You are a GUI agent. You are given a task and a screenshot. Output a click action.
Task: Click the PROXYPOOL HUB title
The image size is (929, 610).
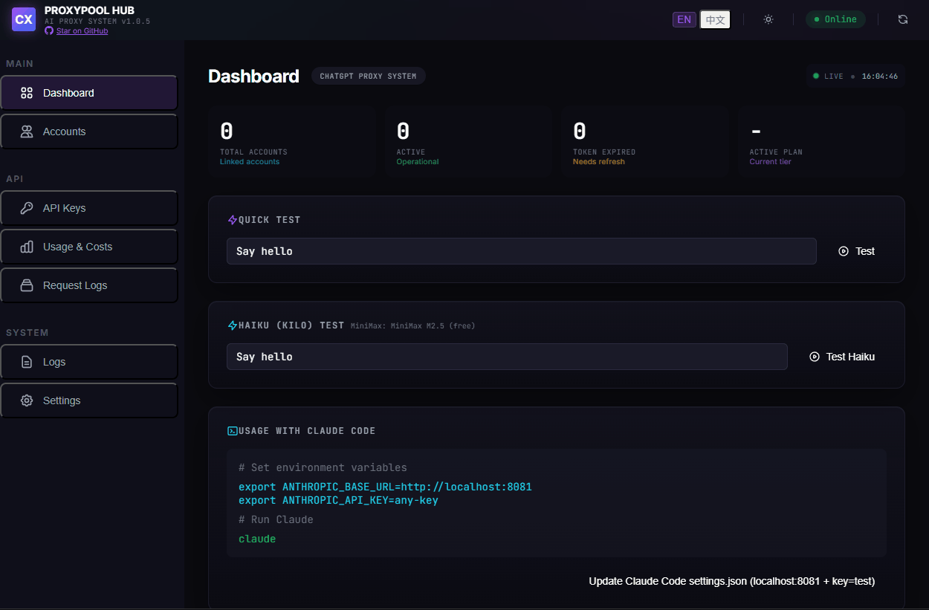[89, 10]
